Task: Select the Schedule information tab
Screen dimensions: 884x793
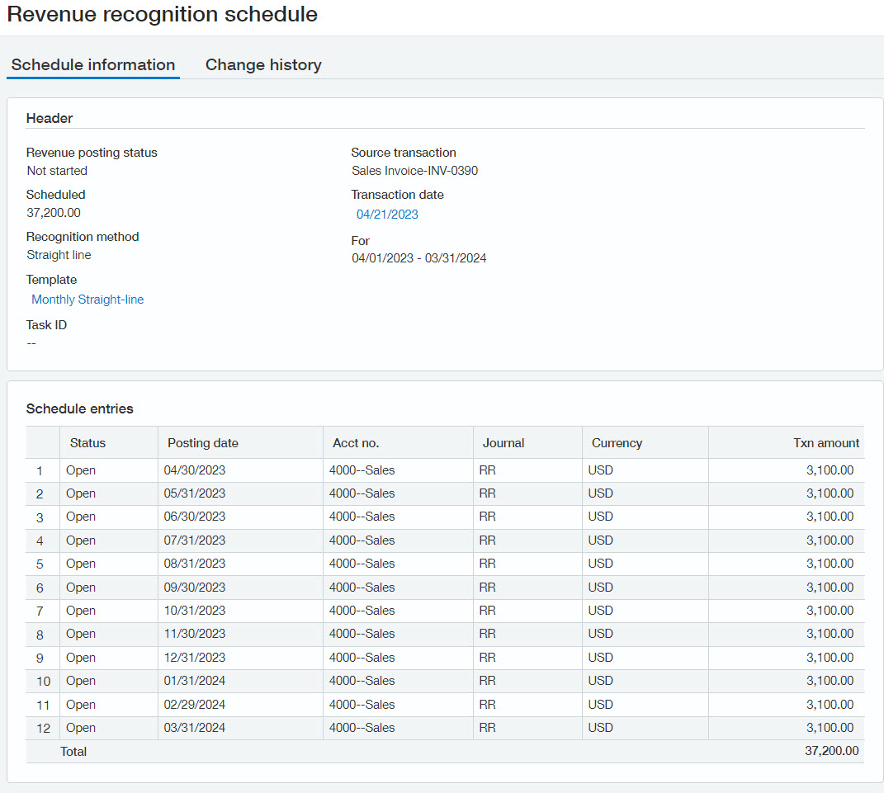Action: (x=93, y=64)
